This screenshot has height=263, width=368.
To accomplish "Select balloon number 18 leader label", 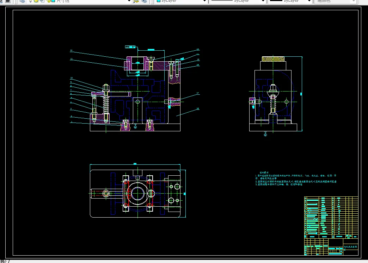I will [x=198, y=108].
